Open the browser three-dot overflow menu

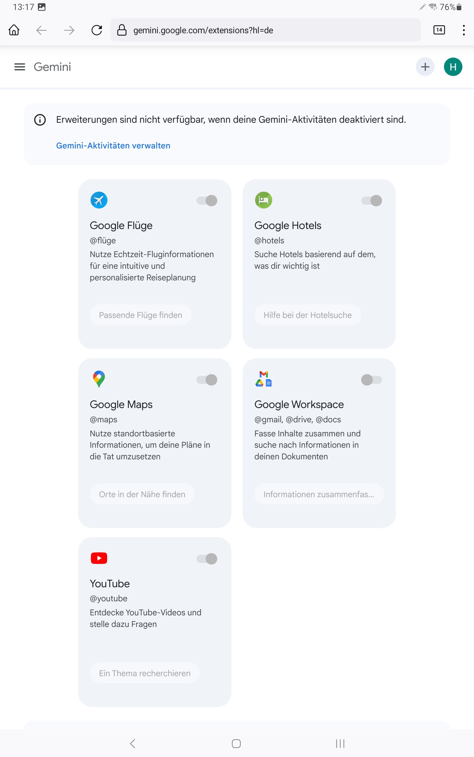464,30
